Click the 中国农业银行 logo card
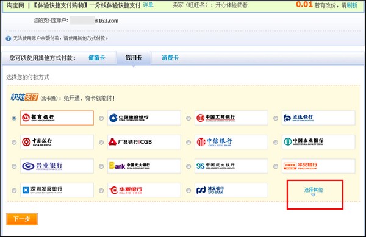 [318, 142]
